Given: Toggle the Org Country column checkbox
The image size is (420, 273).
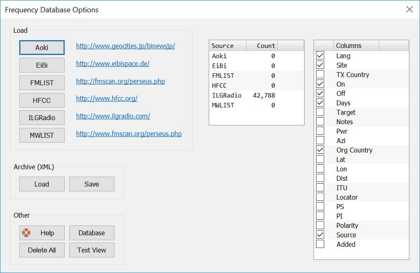Looking at the screenshot, I should [320, 150].
